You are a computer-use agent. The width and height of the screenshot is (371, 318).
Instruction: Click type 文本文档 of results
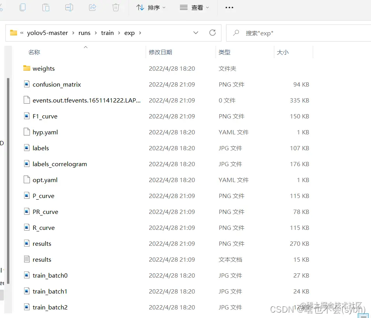coord(230,260)
